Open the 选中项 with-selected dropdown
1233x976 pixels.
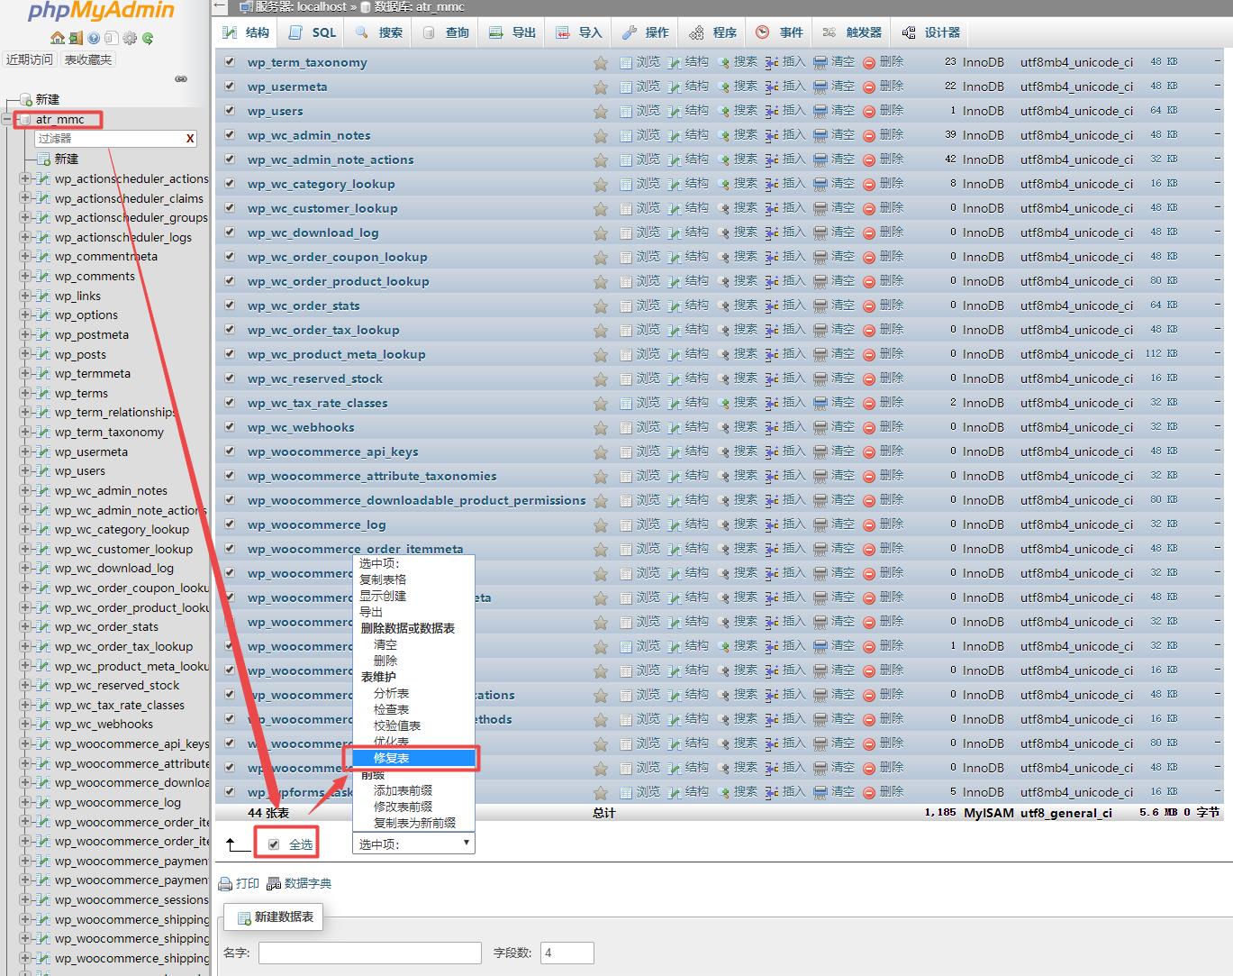tap(413, 844)
